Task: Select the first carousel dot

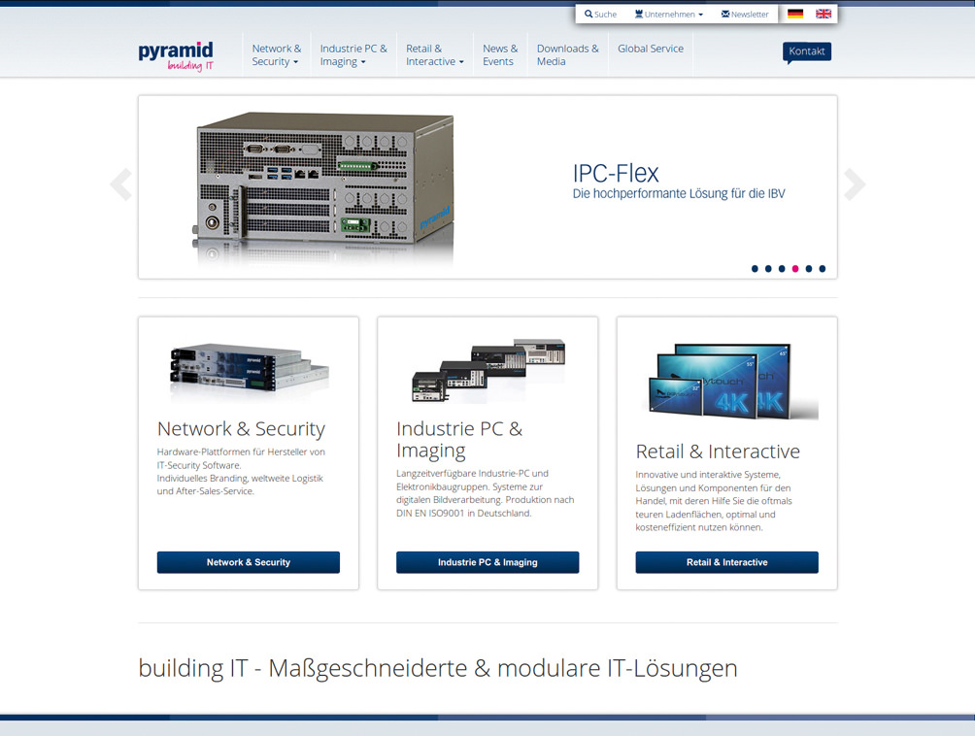Action: point(755,269)
